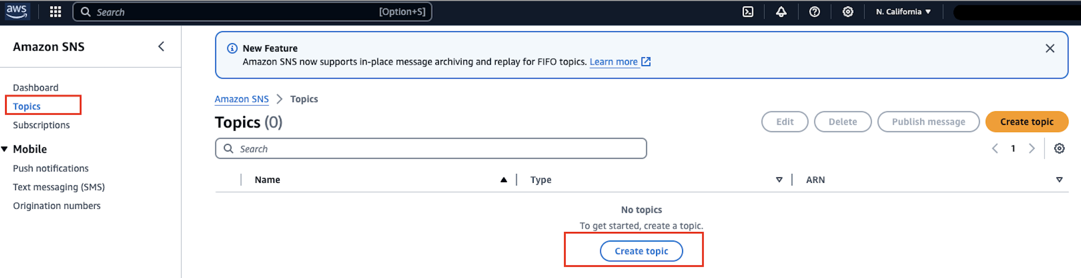
Task: Open Subscriptions in the sidebar
Action: coord(41,125)
